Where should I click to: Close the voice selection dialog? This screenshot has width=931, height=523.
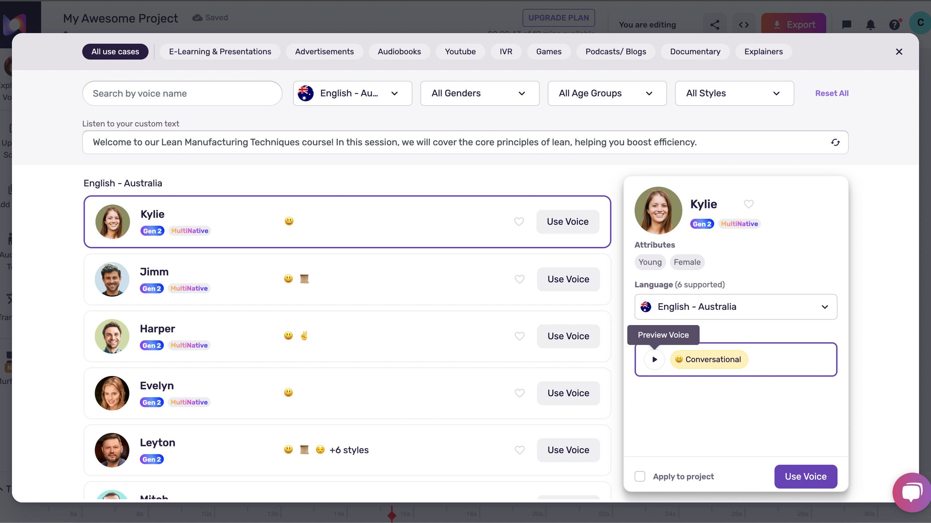(x=899, y=52)
